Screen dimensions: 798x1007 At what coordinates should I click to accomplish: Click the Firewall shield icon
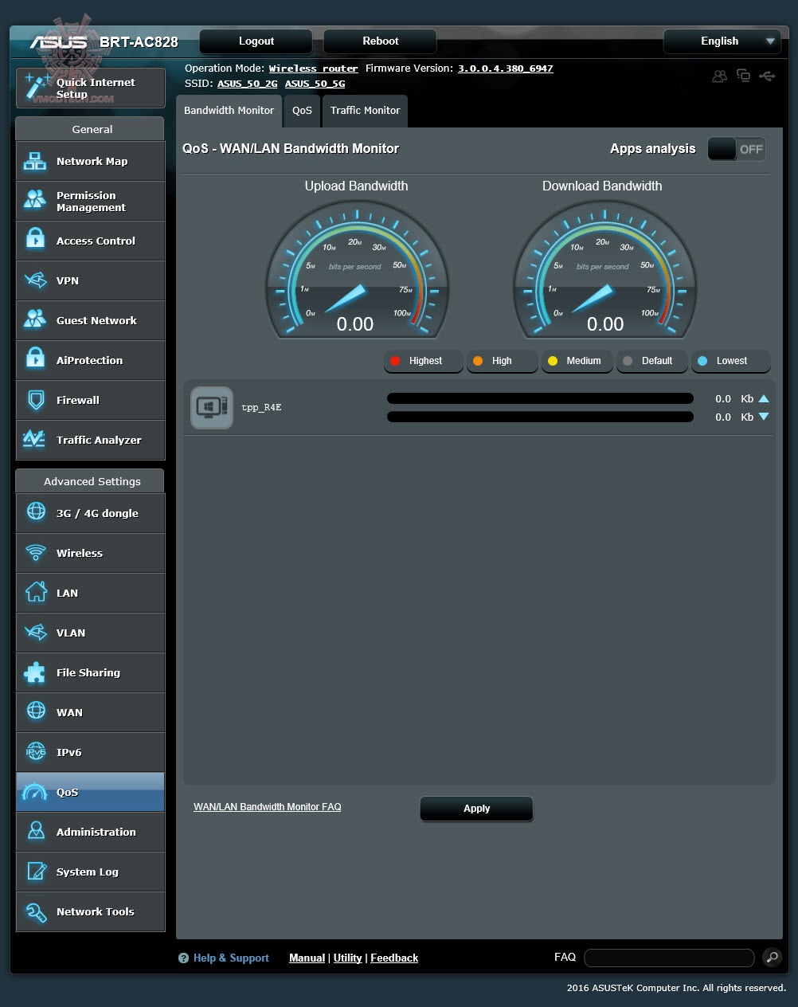click(36, 400)
